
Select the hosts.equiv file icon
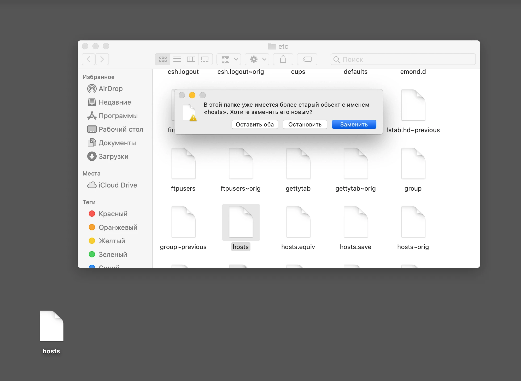[x=298, y=222]
